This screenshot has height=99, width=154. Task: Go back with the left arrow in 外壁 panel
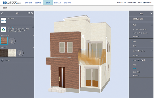click(2, 13)
